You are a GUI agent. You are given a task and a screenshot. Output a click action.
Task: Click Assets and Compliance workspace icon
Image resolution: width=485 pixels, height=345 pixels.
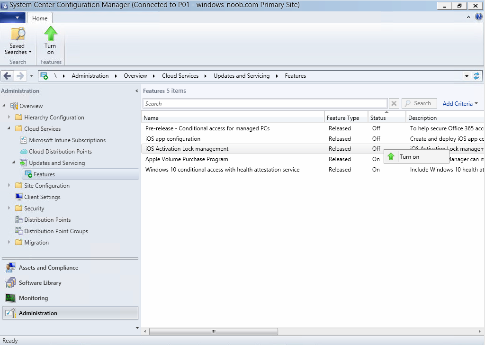pyautogui.click(x=10, y=268)
